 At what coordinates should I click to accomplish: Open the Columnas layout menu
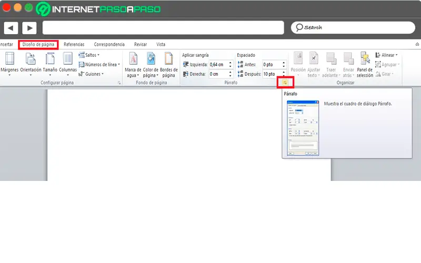[x=68, y=64]
